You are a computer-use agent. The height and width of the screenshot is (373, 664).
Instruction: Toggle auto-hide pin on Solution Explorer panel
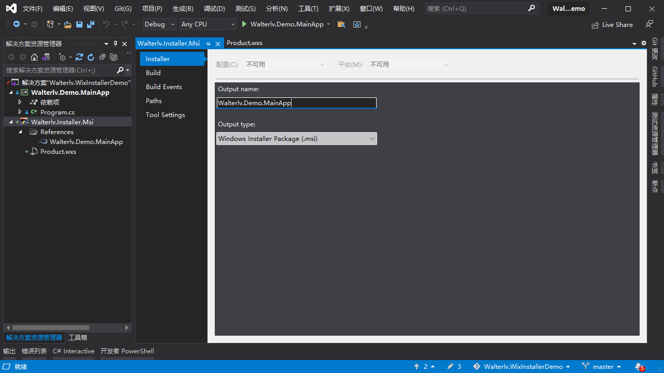115,44
